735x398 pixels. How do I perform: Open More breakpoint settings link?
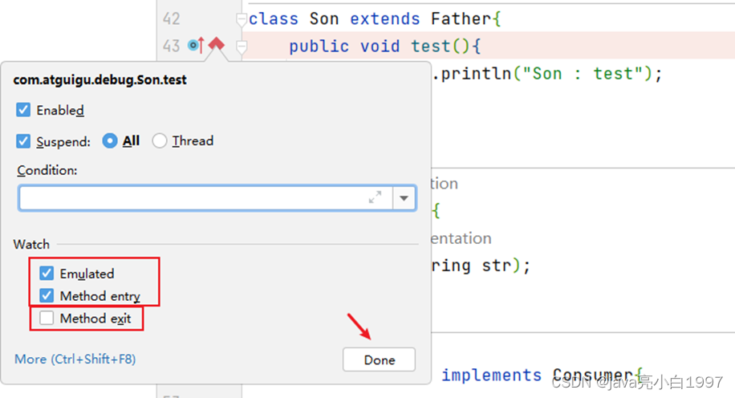tap(75, 359)
